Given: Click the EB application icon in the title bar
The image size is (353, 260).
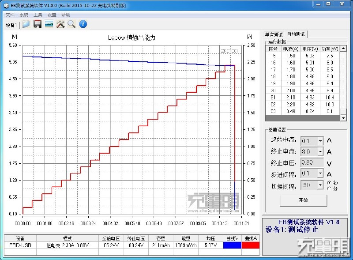Looking at the screenshot, I should pos(6,5).
